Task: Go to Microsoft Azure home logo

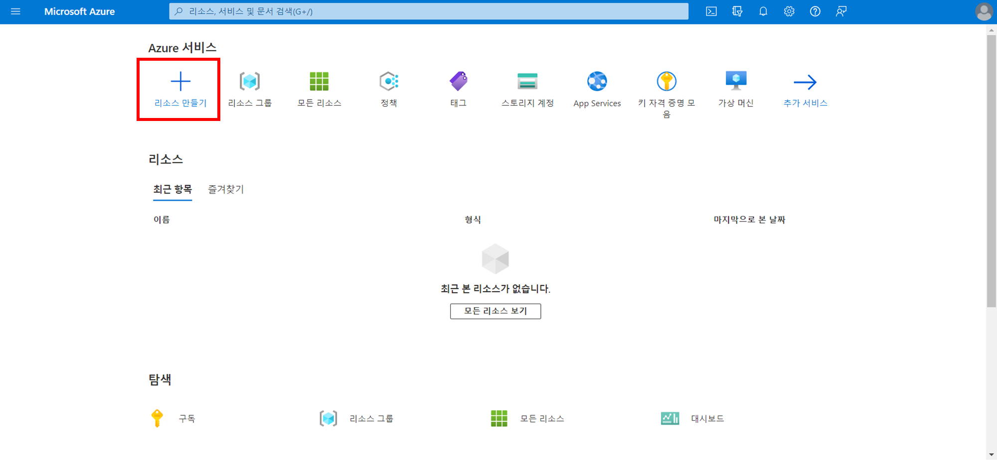Action: tap(79, 11)
